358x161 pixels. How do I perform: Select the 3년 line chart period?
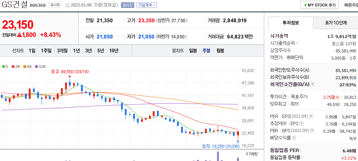click(x=88, y=51)
